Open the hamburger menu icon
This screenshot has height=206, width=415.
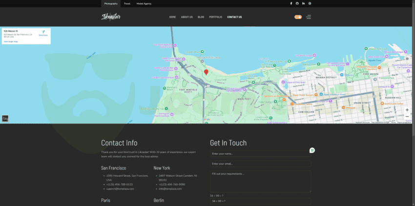(x=309, y=17)
